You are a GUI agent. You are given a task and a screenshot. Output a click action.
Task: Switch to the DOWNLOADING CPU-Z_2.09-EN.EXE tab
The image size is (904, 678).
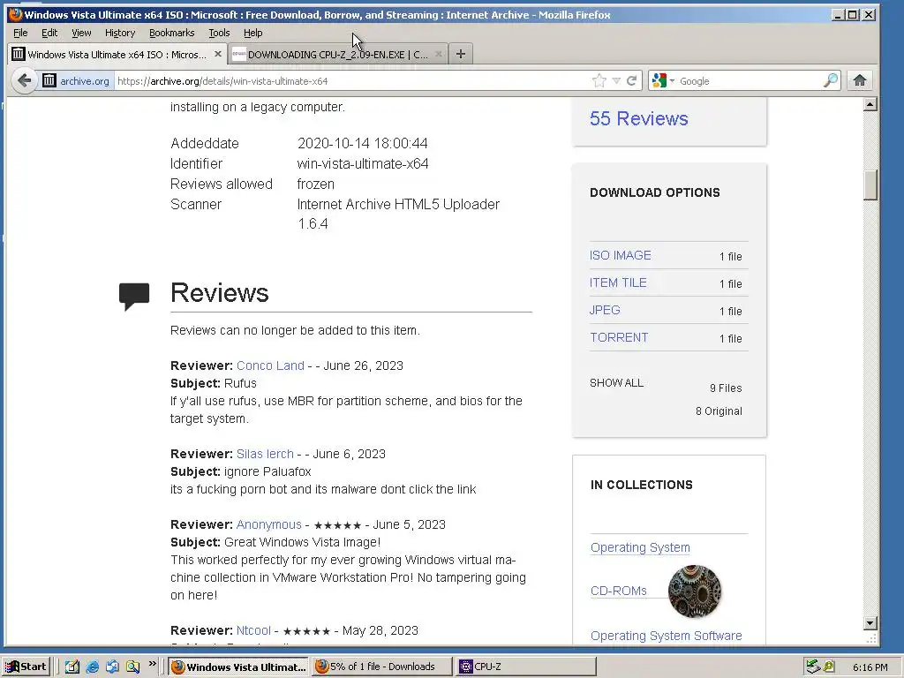click(x=338, y=54)
